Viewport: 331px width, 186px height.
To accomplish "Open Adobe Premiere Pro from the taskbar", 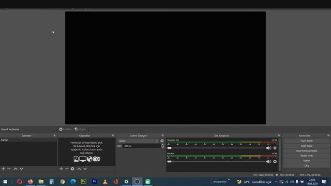I will (x=94, y=181).
